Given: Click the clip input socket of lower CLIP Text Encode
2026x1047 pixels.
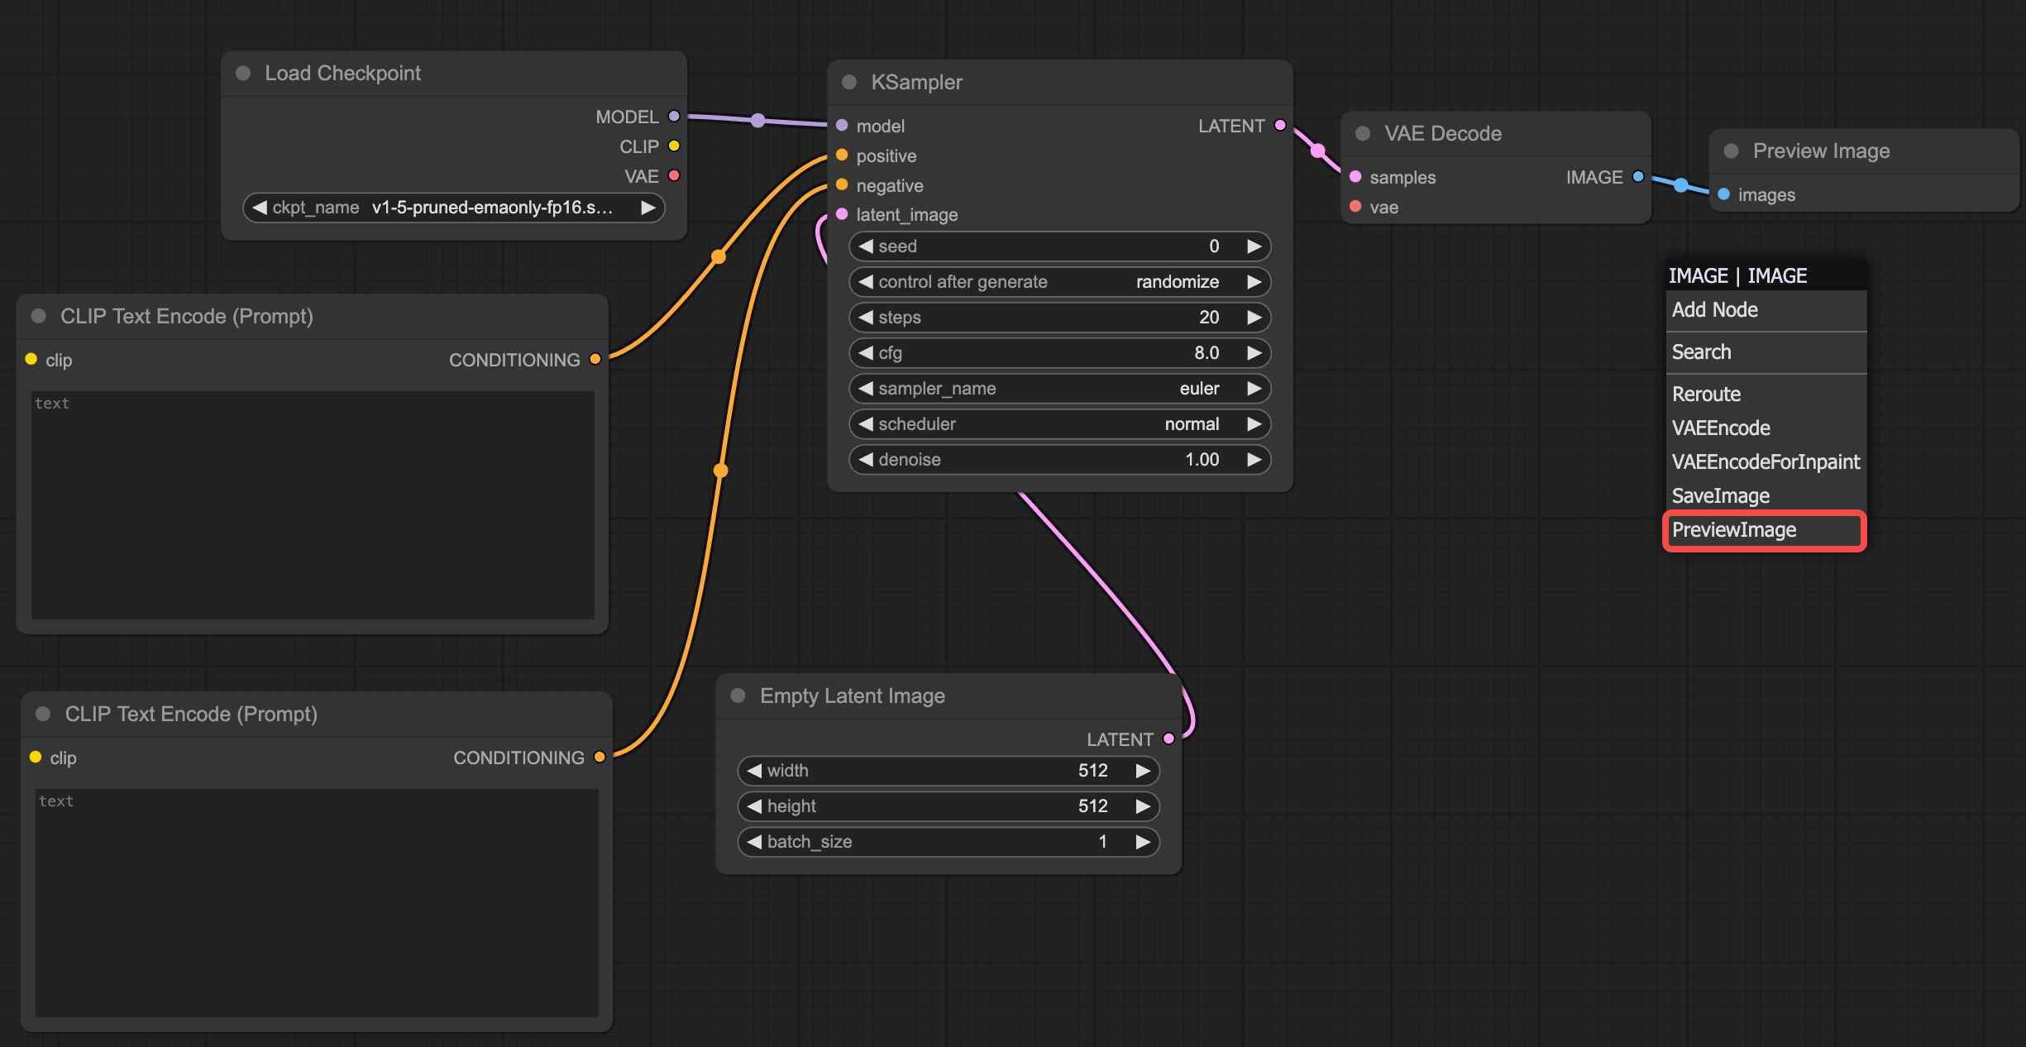Looking at the screenshot, I should 36,757.
